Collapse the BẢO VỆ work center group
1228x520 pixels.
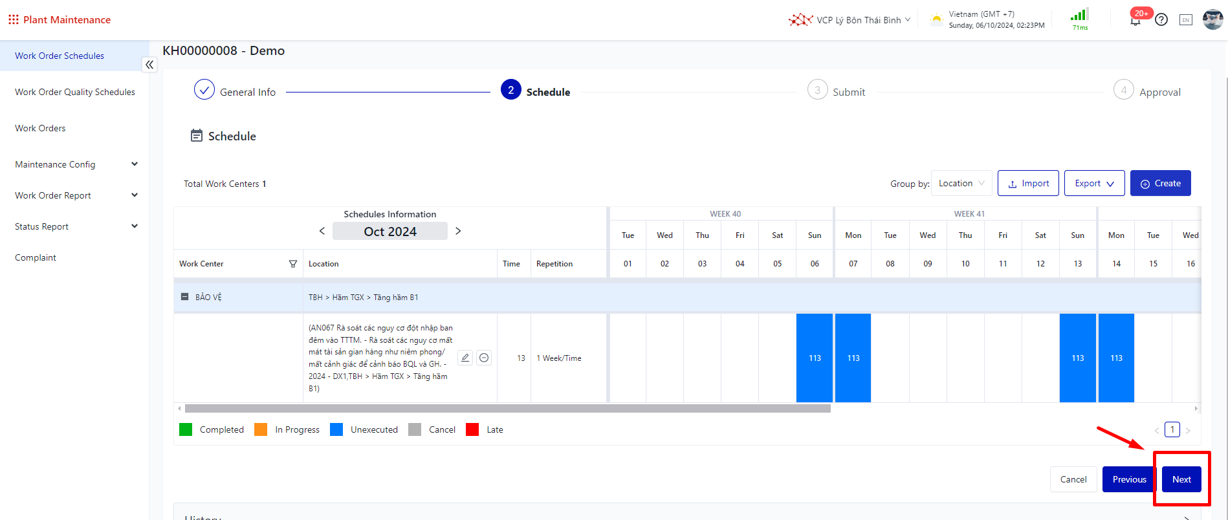(185, 297)
